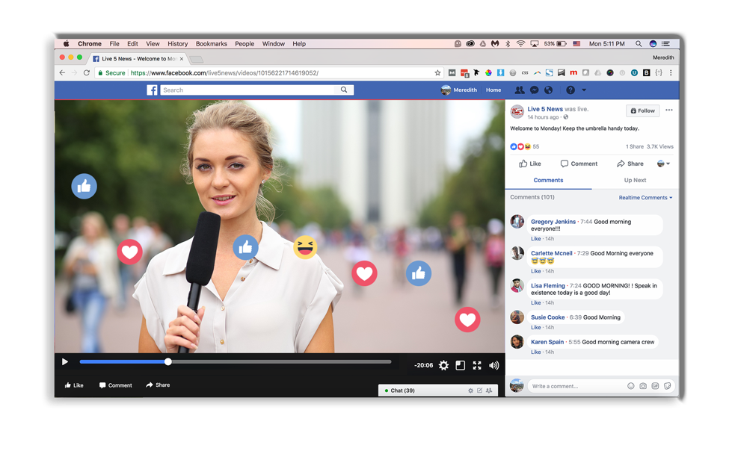Open the Bookmarks menu in the menu bar

(212, 43)
